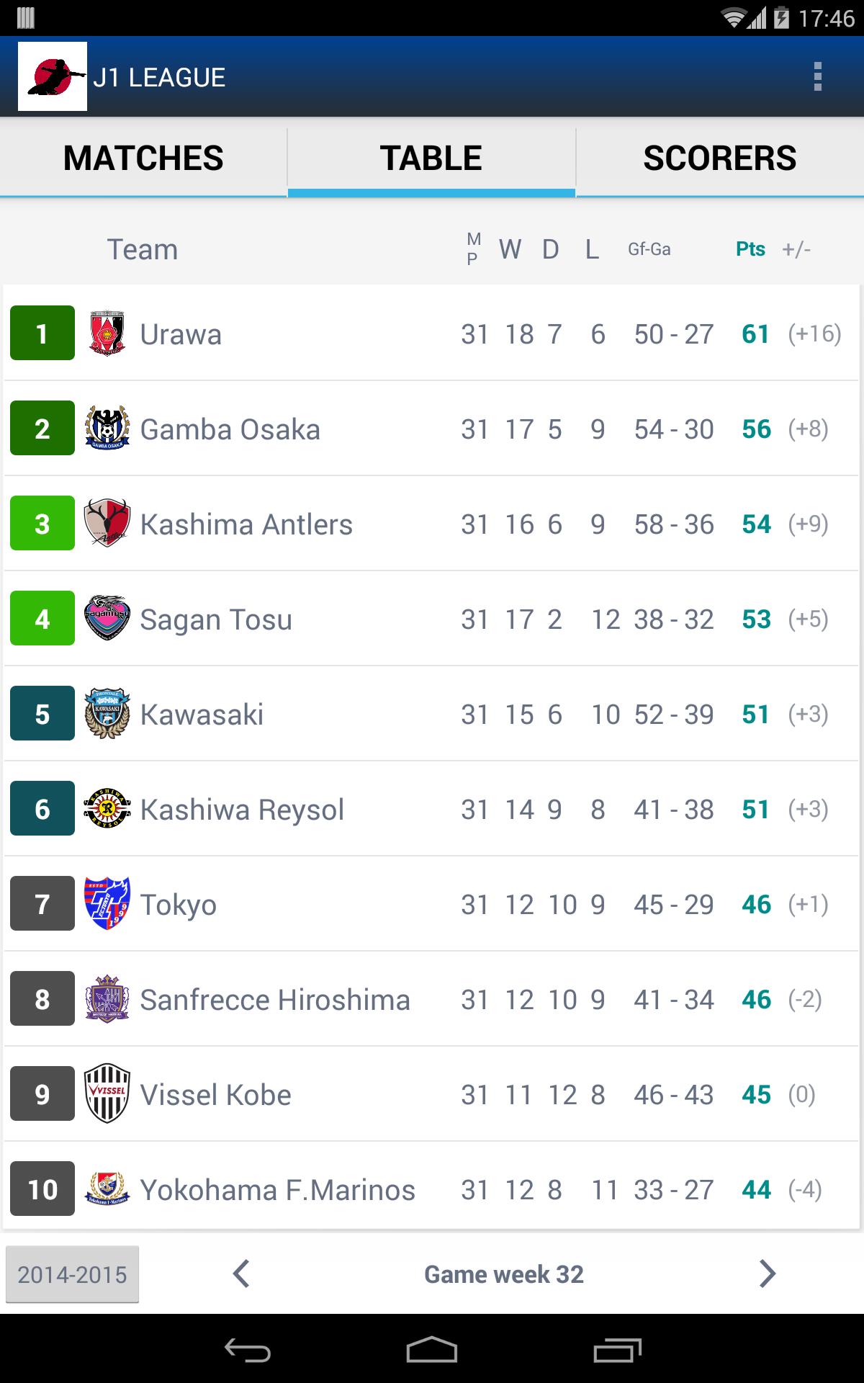Tap the Android back navigation button

247,1350
